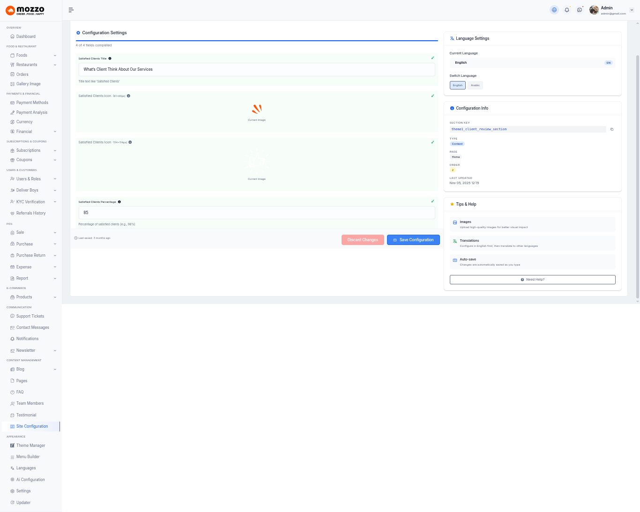Open the chat messages icon in header

[x=580, y=10]
